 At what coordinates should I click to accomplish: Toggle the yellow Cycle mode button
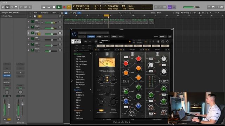[x=69, y=7]
